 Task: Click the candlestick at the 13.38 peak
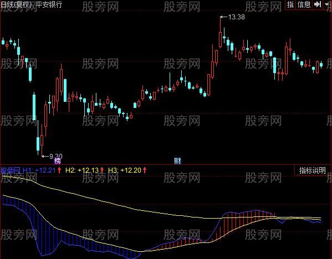coord(220,32)
